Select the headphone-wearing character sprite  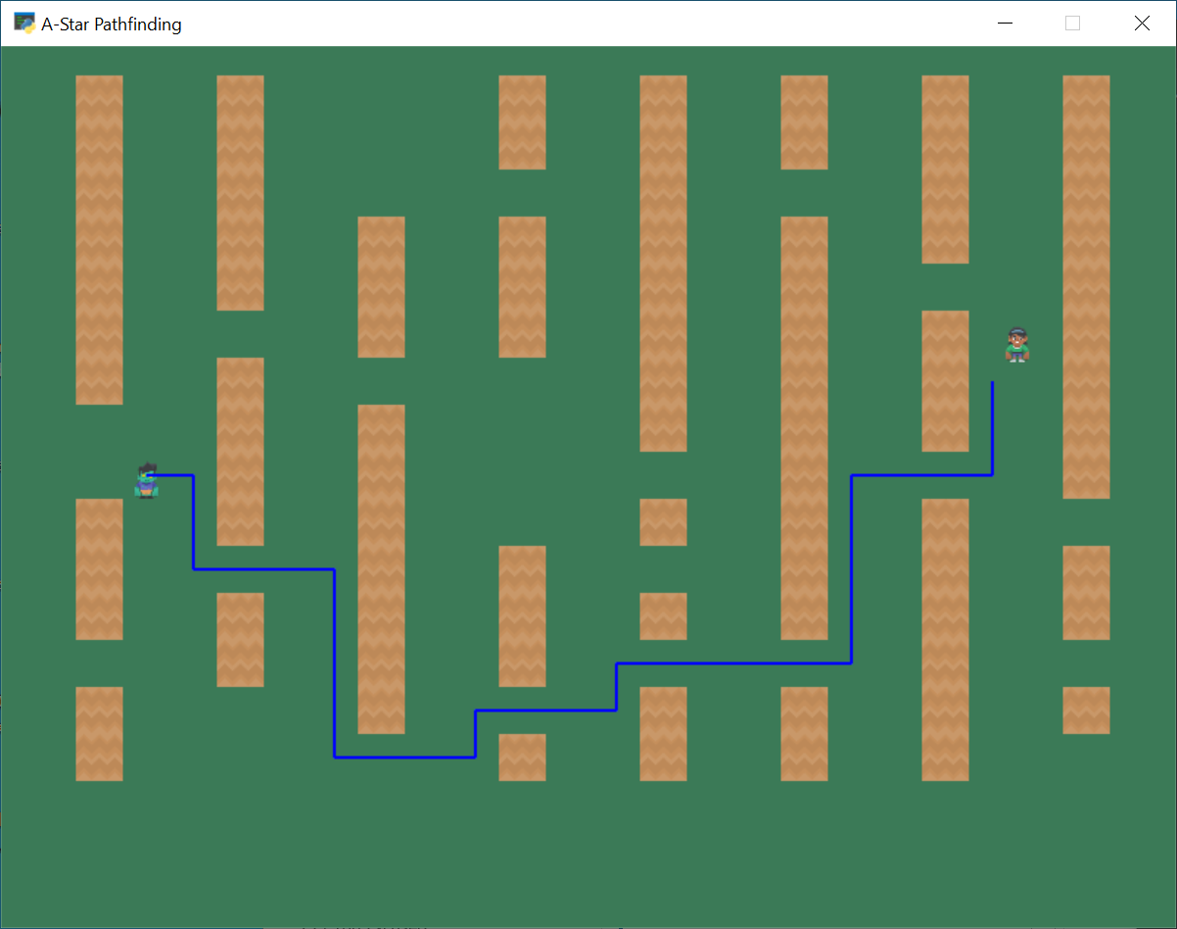(x=1017, y=345)
